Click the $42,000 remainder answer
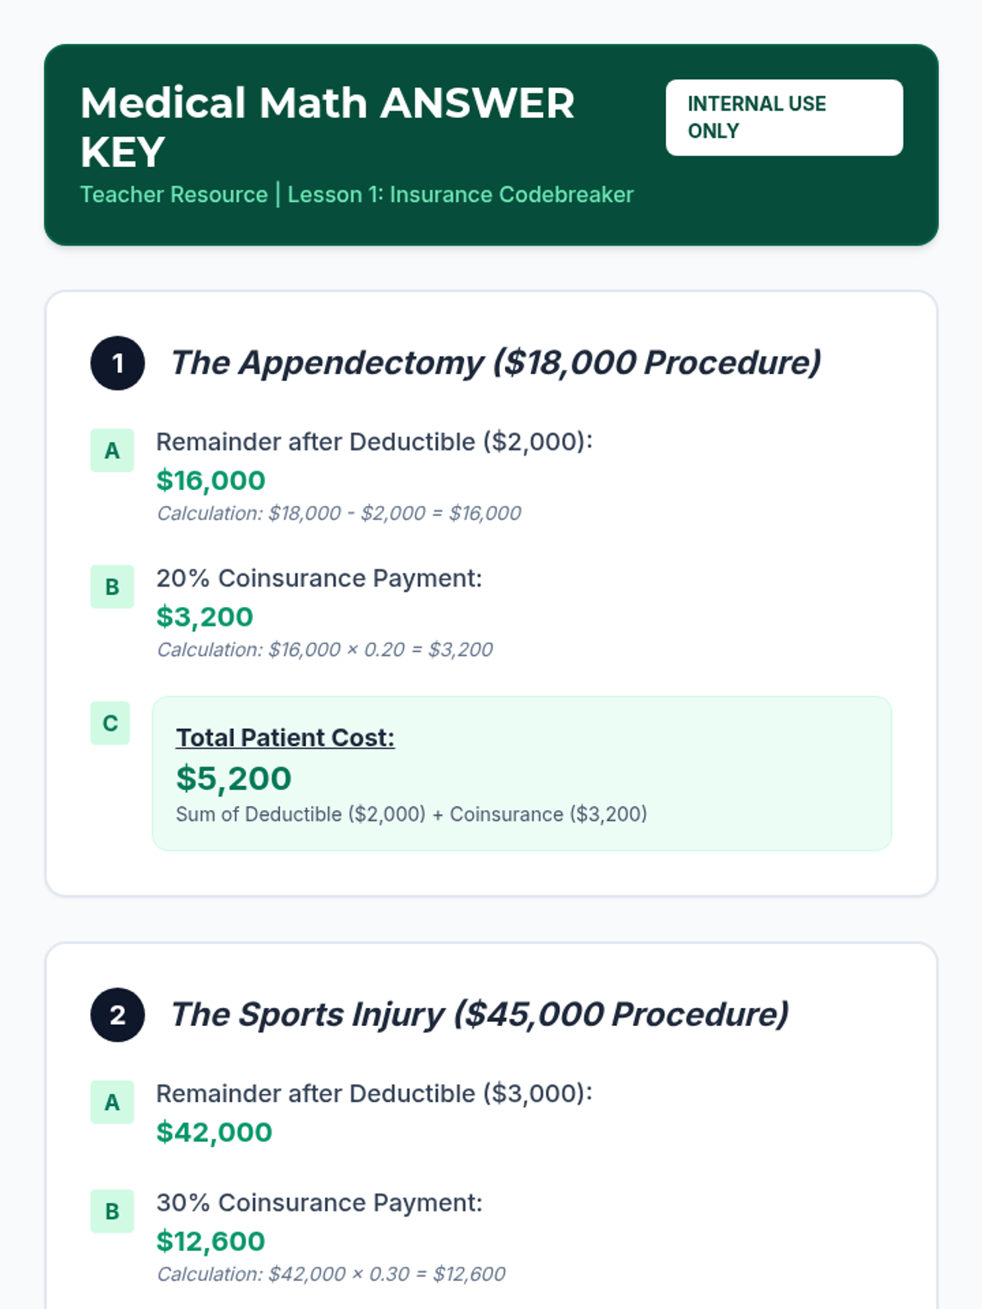Image resolution: width=982 pixels, height=1309 pixels. click(214, 1132)
